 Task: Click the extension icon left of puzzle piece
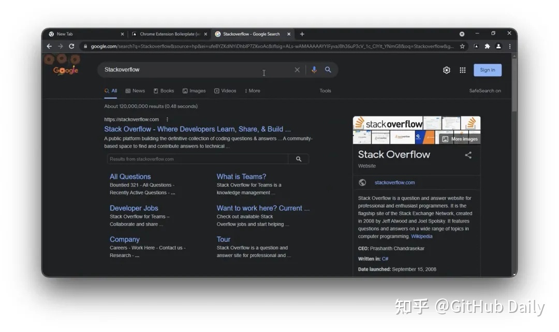[476, 46]
